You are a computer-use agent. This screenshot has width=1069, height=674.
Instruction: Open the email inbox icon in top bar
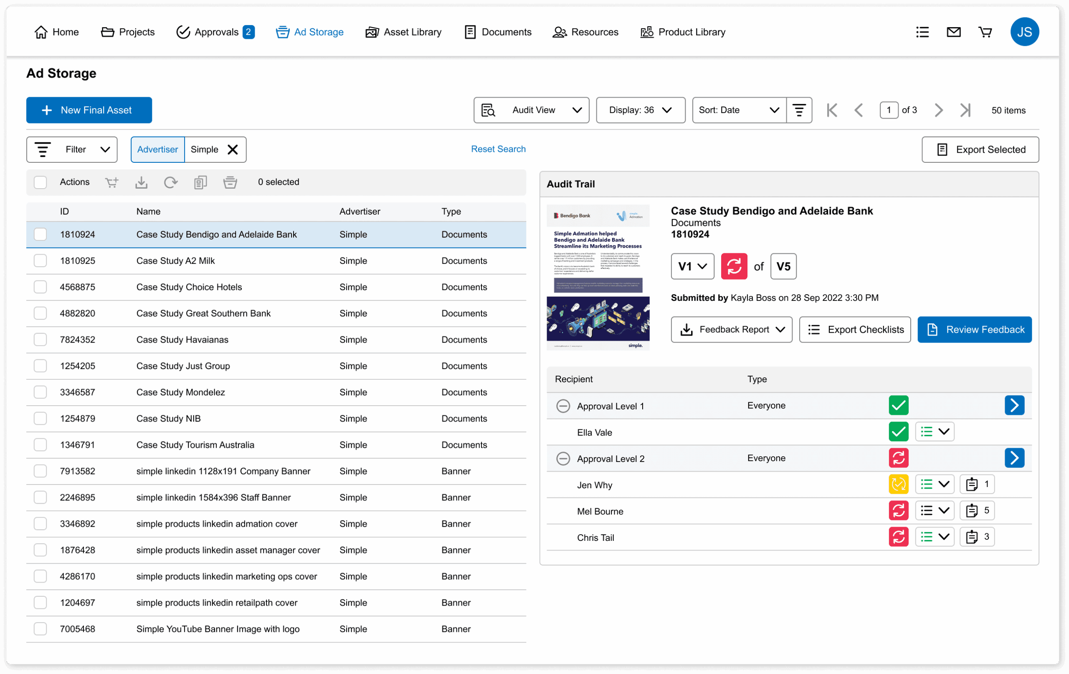click(954, 31)
